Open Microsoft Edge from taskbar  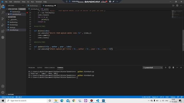tap(62, 100)
